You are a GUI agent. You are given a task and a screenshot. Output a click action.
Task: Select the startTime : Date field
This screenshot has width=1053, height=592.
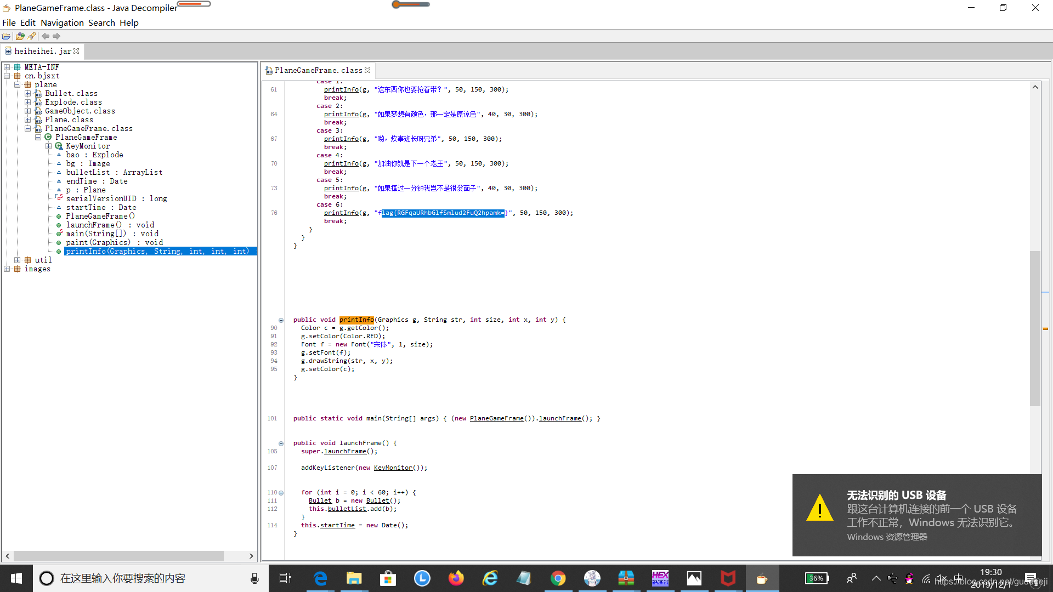(101, 207)
